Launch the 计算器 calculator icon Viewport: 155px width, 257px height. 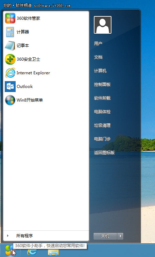[x=10, y=32]
